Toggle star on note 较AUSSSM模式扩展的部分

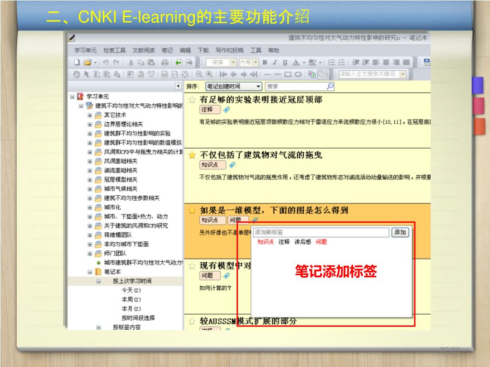pos(192,321)
